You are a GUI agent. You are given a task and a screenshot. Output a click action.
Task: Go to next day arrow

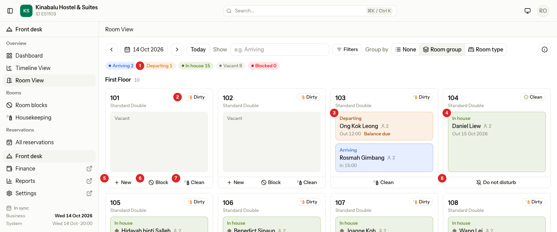(x=177, y=49)
